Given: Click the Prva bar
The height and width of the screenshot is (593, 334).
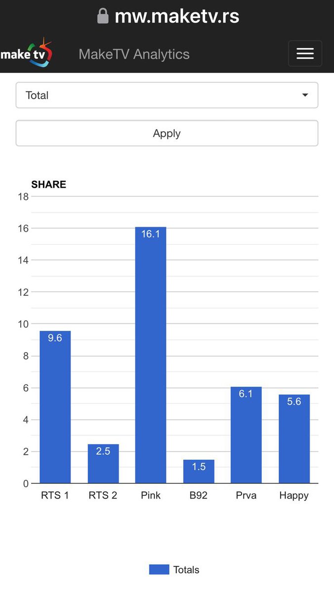Looking at the screenshot, I should pos(246,435).
